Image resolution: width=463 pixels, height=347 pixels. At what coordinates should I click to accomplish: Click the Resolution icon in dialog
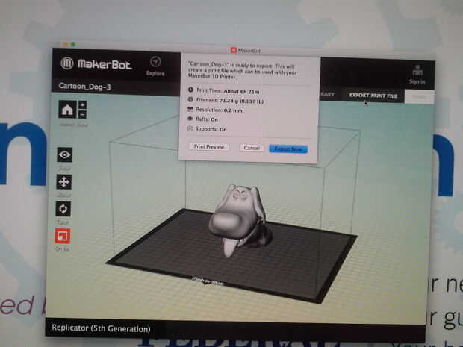click(x=190, y=110)
